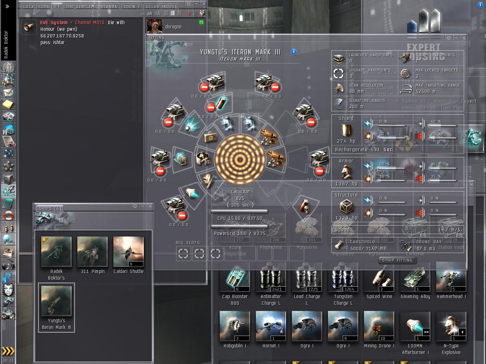Select doragne in the chat member list
Viewport: 486px width, 364px height.
coord(176,27)
